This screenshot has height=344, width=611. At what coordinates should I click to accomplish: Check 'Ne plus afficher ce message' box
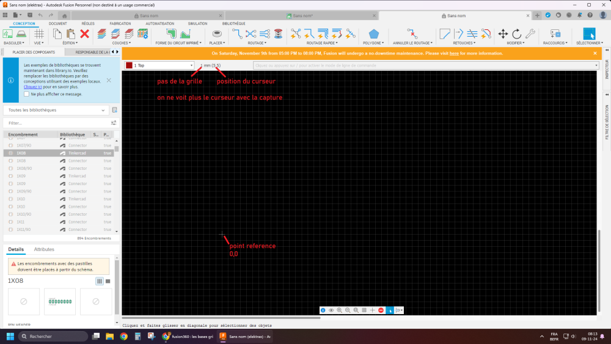(26, 94)
